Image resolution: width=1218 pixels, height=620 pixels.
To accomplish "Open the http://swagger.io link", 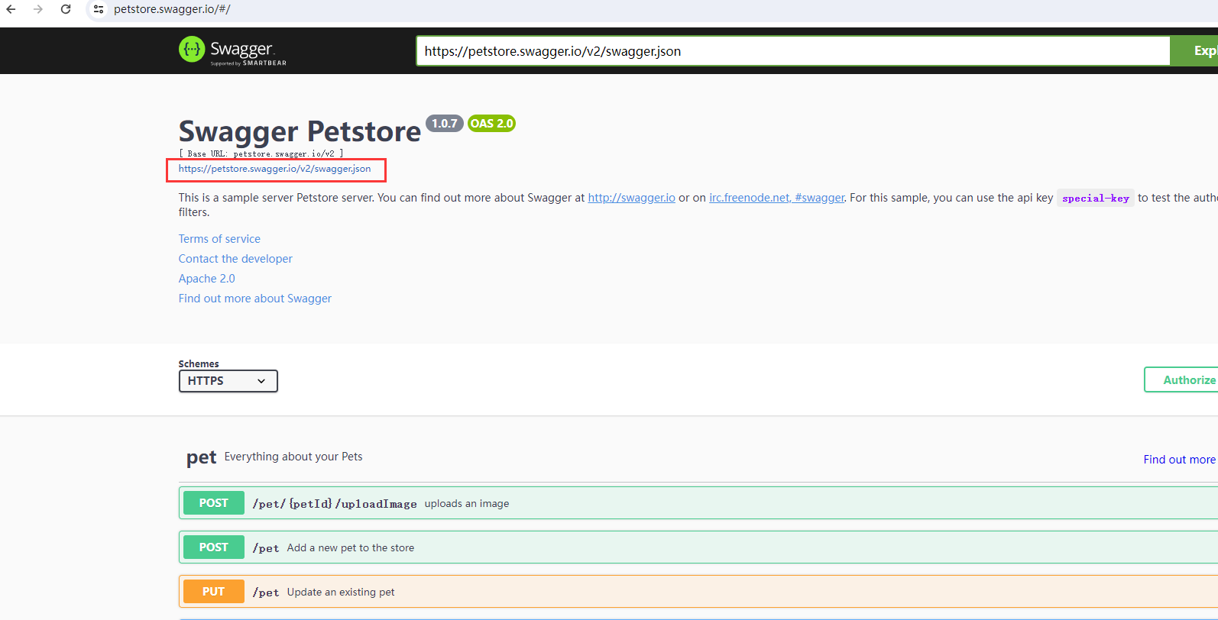I will click(631, 198).
